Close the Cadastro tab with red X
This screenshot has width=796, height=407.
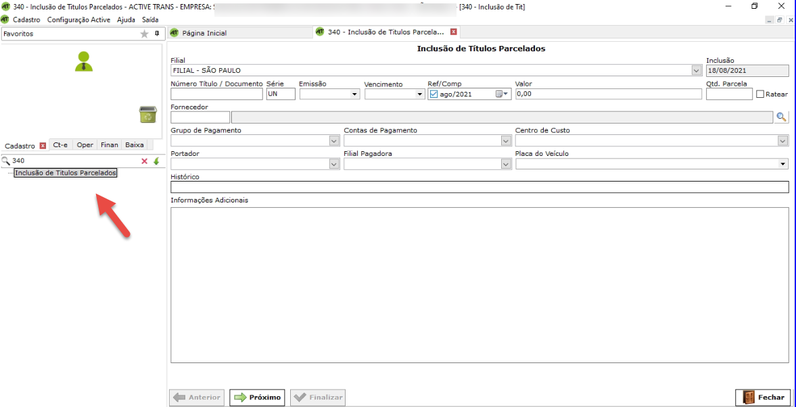pyautogui.click(x=43, y=146)
